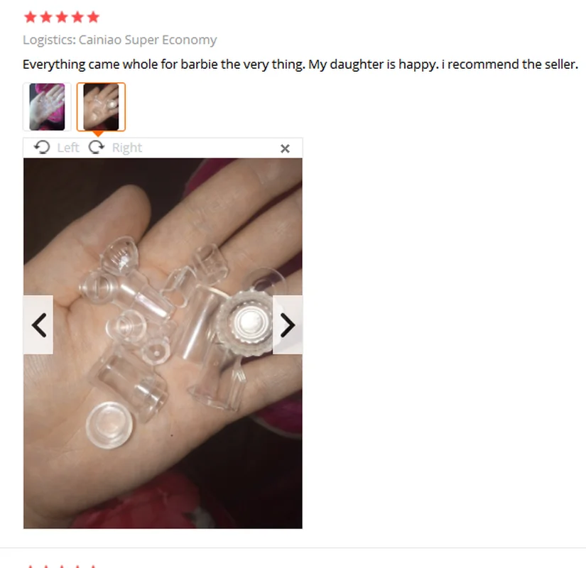Viewport: 586px width, 568px height.
Task: Rotate photo with the counterclockwise arrow icon
Action: tap(42, 147)
